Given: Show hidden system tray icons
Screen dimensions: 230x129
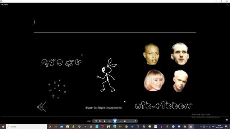Looking at the screenshot, I should click(x=201, y=126).
